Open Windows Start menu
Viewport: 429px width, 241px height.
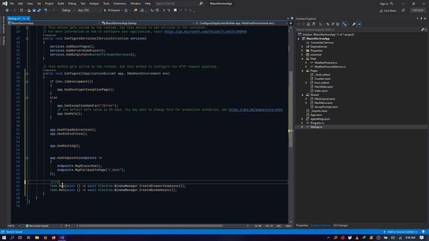(4, 238)
